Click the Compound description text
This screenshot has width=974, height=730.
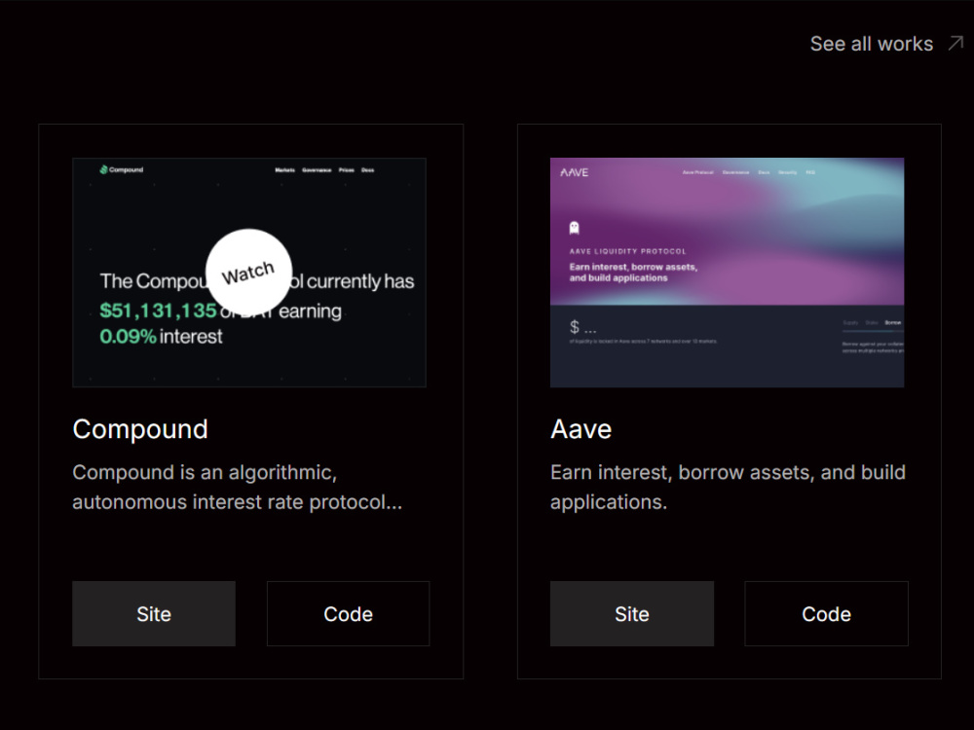click(x=238, y=488)
